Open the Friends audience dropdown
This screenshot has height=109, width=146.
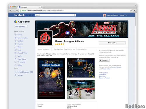(x=104, y=60)
